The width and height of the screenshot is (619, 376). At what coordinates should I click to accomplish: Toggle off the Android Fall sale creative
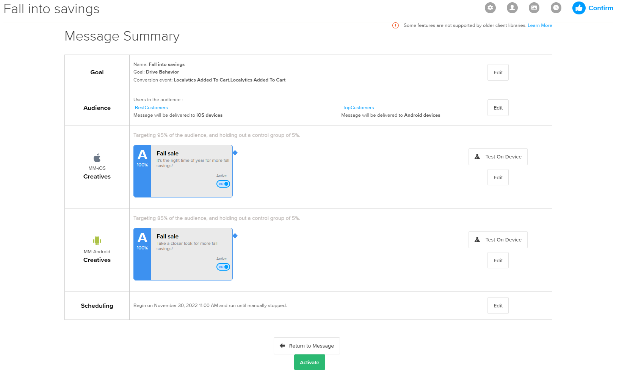click(x=223, y=267)
